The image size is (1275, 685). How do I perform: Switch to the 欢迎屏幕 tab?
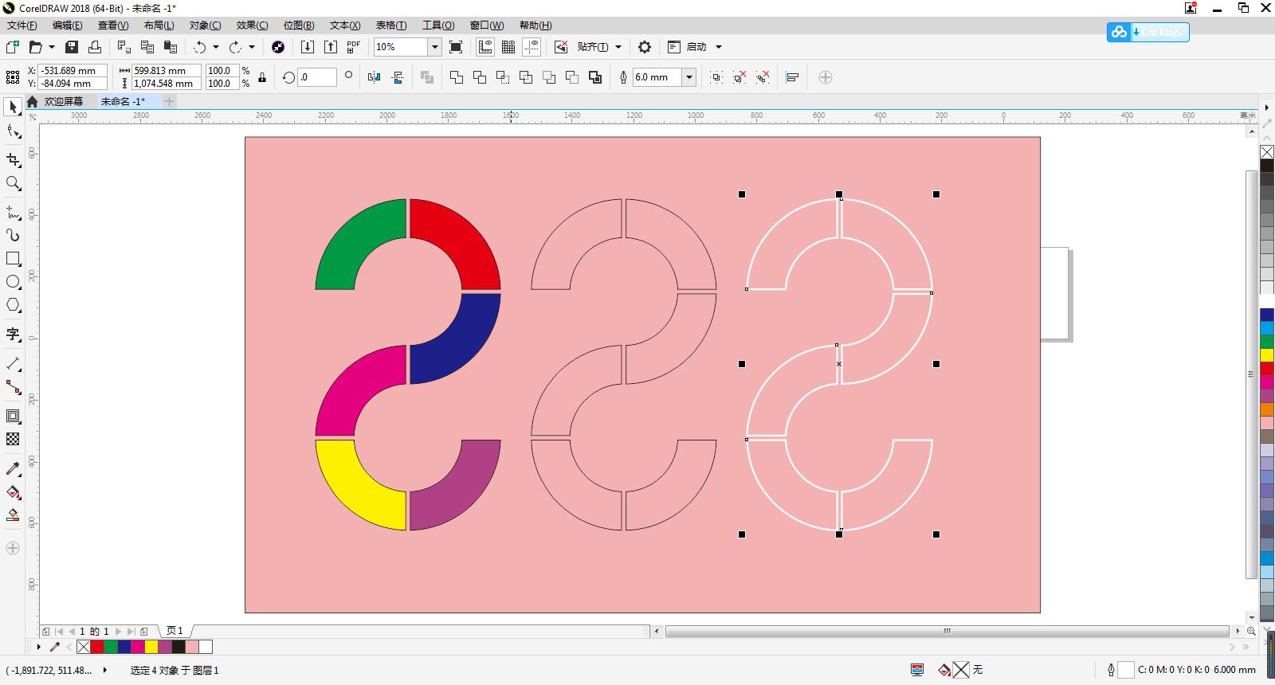[x=63, y=101]
